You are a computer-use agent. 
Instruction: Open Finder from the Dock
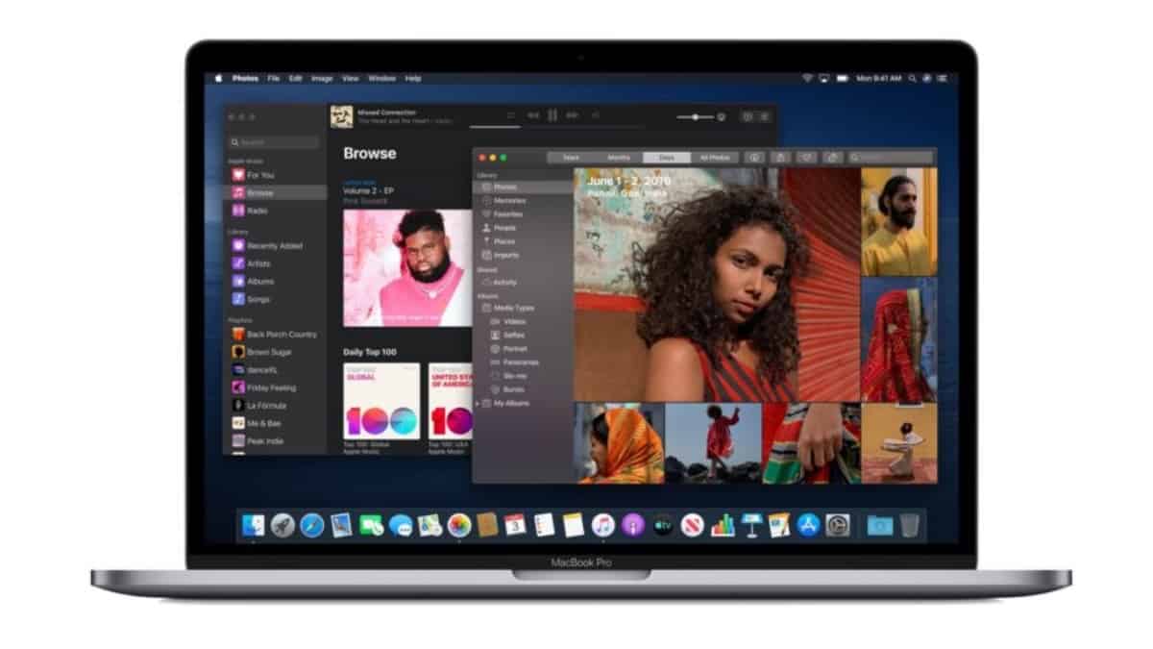[254, 525]
